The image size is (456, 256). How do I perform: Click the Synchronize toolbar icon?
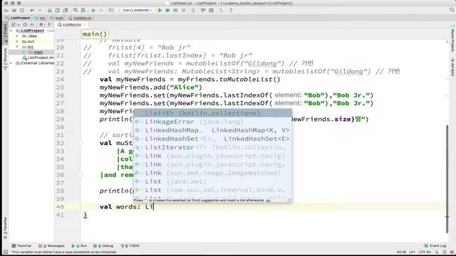click(22, 10)
